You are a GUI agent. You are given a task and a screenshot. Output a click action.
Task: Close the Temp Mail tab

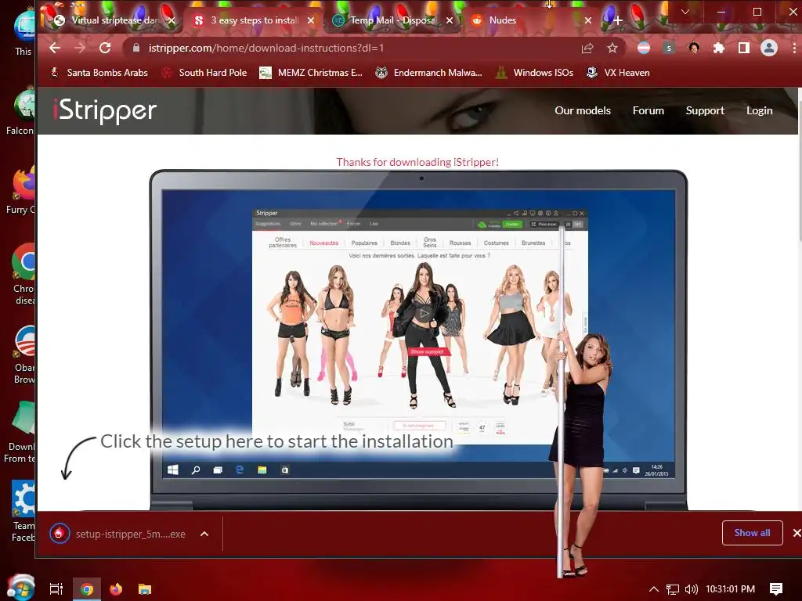[449, 20]
